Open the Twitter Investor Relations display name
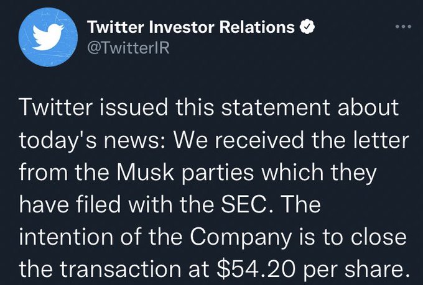Viewport: 423px width, 285px height. (191, 27)
